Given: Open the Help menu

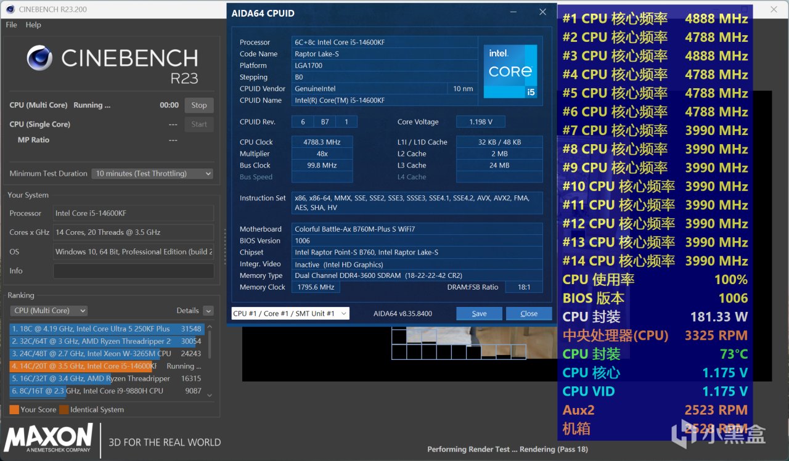Looking at the screenshot, I should 33,25.
